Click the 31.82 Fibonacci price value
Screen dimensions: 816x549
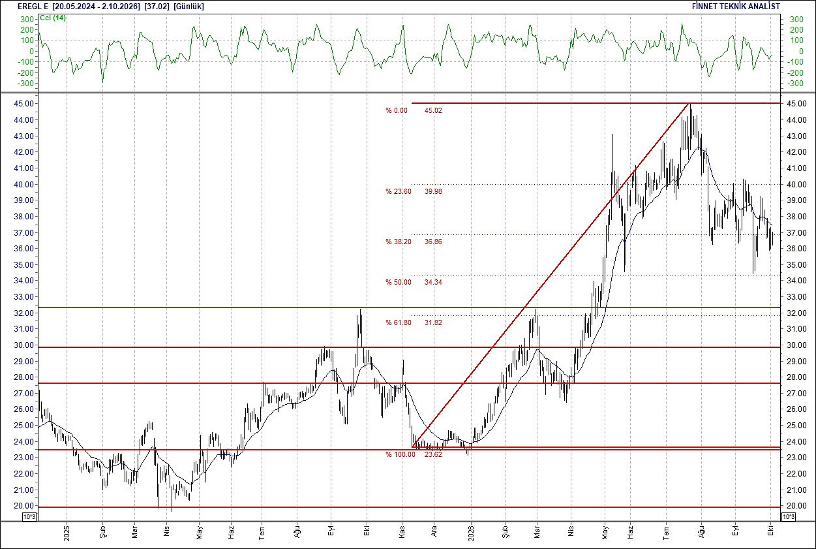click(433, 322)
